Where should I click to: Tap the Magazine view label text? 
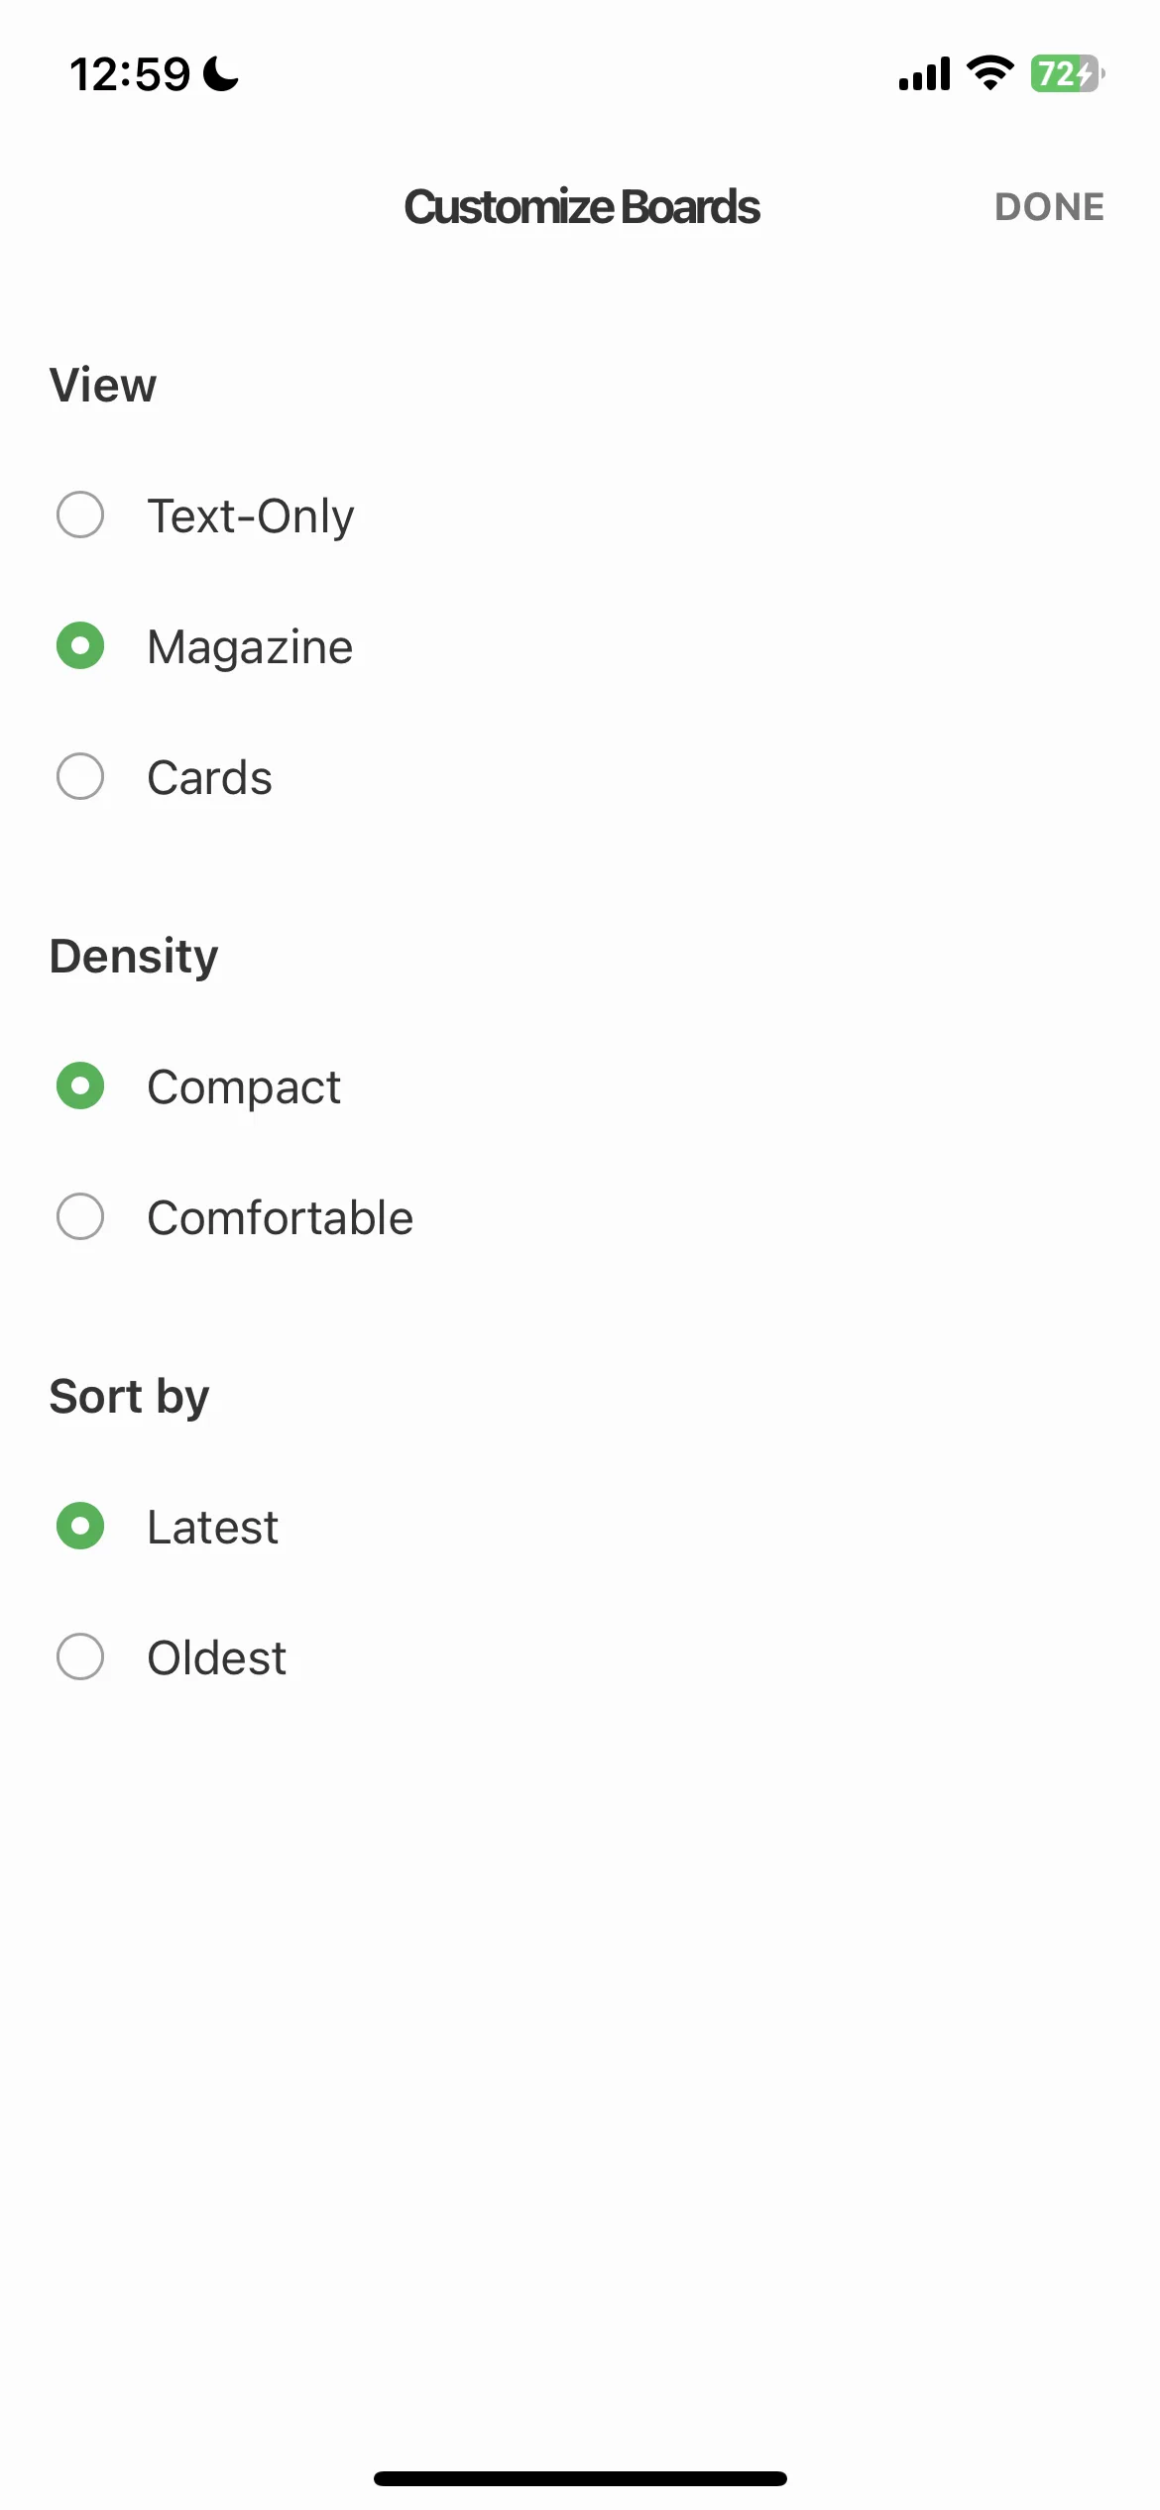coord(250,647)
